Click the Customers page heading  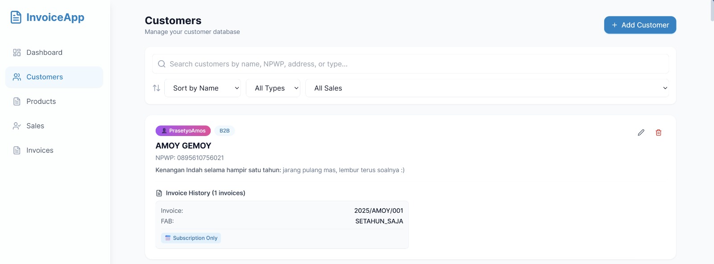tap(173, 21)
